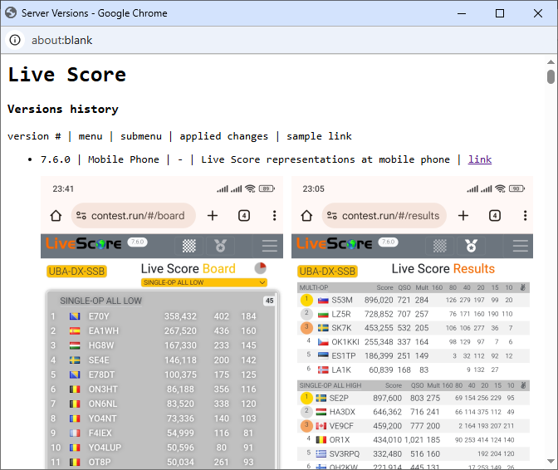The width and height of the screenshot is (558, 470).
Task: Click the bronze 3 medal beside SK7K
Action: (x=306, y=328)
